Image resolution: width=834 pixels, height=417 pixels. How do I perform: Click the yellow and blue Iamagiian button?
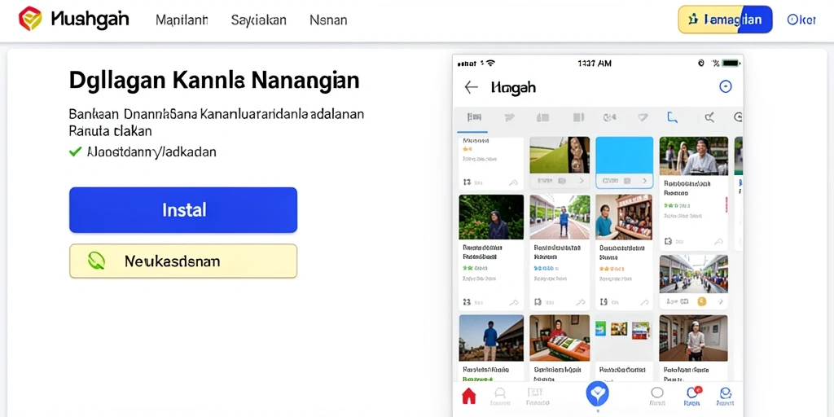coord(725,20)
